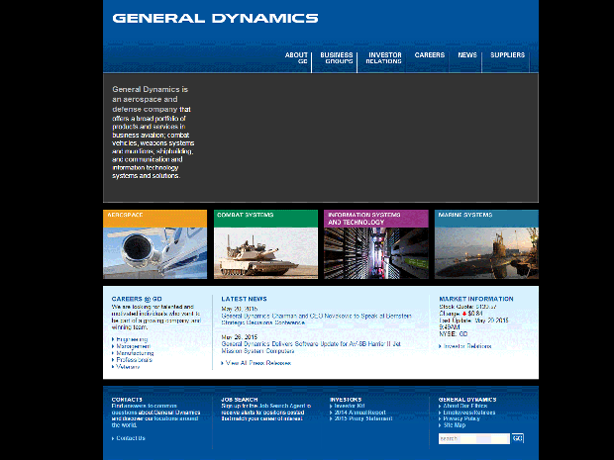Viewport: 614px width, 460px height.
Task: Open the Suppliers navigation item
Action: (x=508, y=55)
